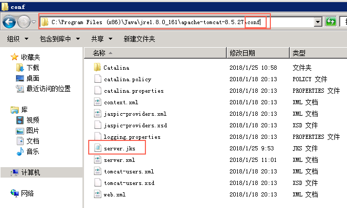Sort by the 类型 column header
Screen dimensions: 347x208
pyautogui.click(x=318, y=53)
